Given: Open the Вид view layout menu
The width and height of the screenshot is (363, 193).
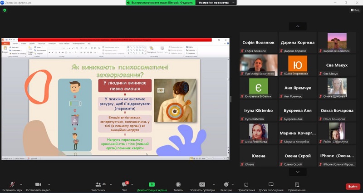Looking at the screenshot, I should (x=354, y=10).
